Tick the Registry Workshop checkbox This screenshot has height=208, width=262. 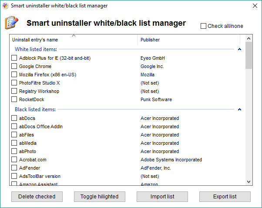(14, 91)
